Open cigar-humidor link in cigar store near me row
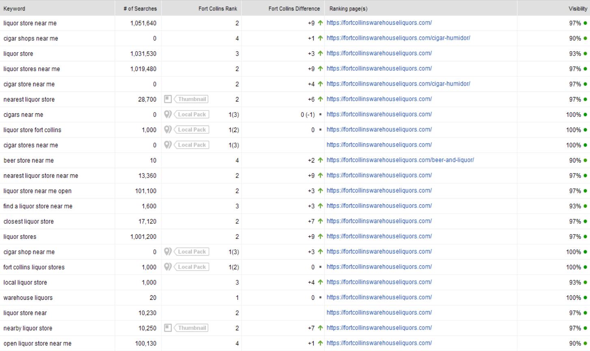Screen dimensions: 590x351 click(398, 84)
